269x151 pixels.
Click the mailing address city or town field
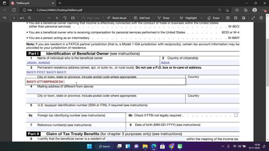click(105, 100)
